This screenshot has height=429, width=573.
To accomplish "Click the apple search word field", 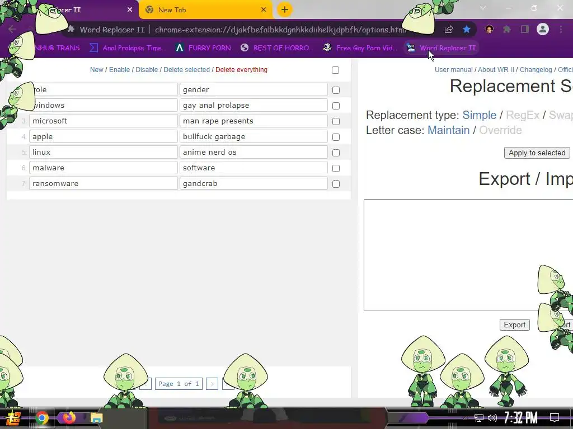I will 104,136.
